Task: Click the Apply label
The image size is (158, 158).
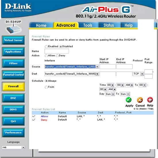Action: click(129, 106)
